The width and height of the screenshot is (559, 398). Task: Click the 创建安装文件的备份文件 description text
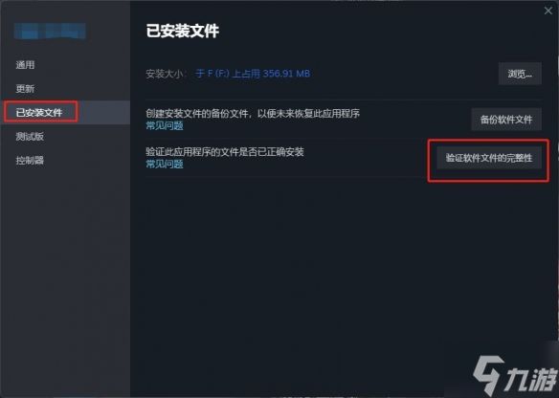pos(253,113)
